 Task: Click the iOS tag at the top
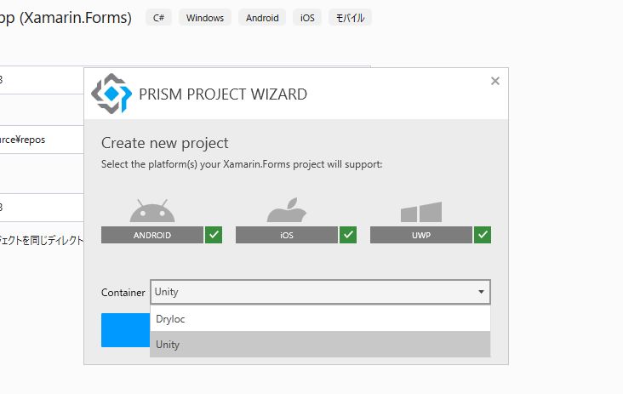(307, 18)
